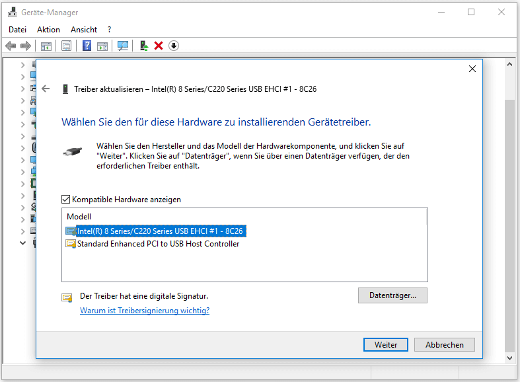Image resolution: width=520 pixels, height=382 pixels.
Task: Click the main window scrollbar up arrow
Action: pos(509,64)
